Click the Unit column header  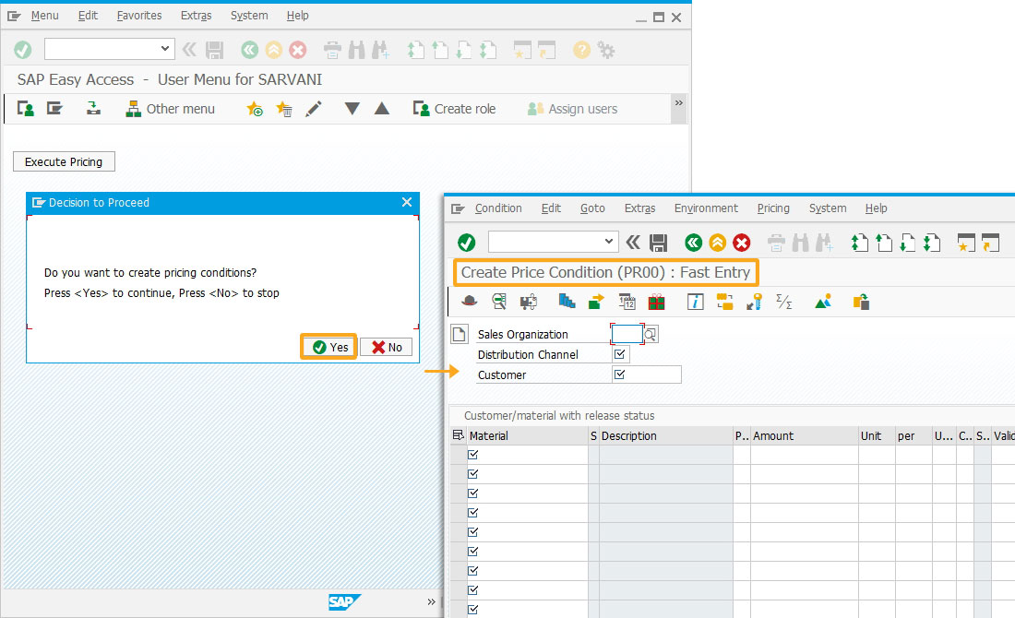877,436
